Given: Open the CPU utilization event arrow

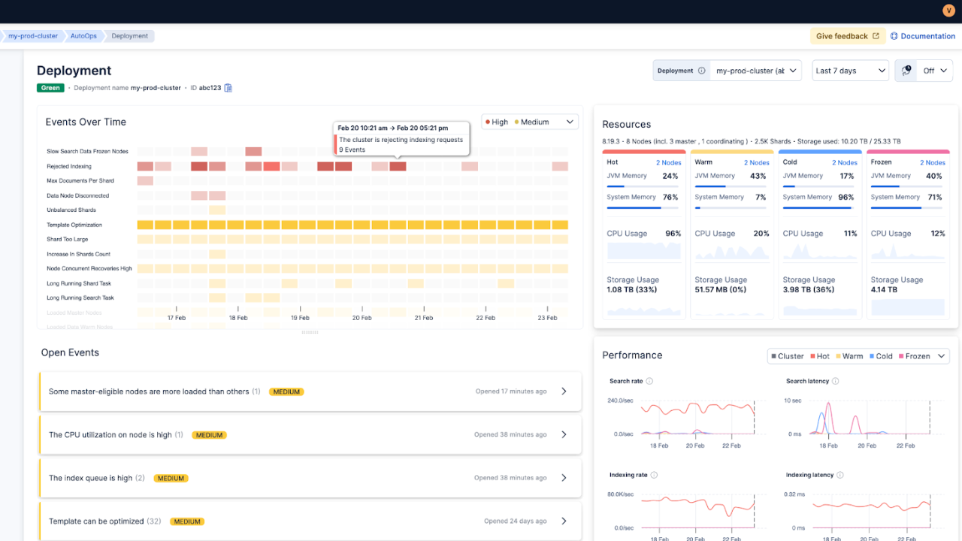Looking at the screenshot, I should (564, 434).
